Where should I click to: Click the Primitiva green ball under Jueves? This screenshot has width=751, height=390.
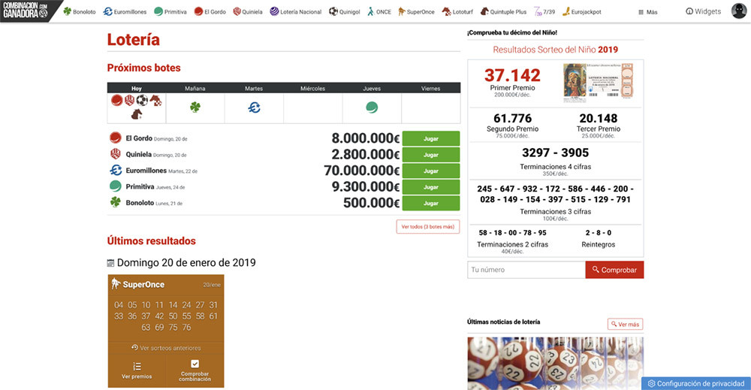point(371,107)
